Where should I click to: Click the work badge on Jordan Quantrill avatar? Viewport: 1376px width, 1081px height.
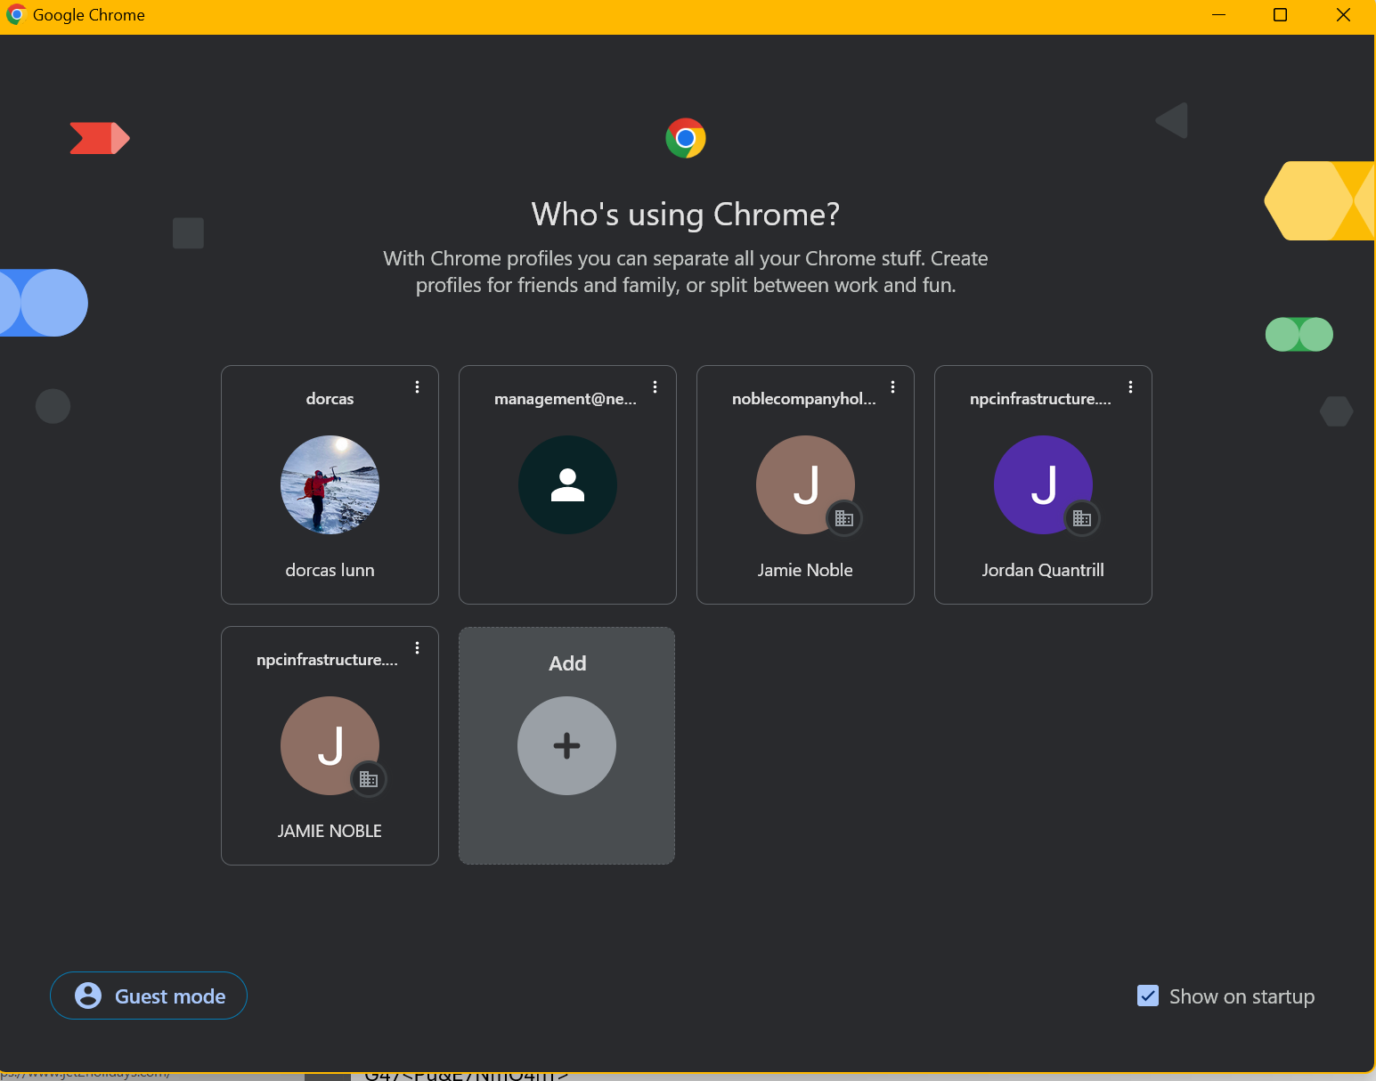(1081, 518)
